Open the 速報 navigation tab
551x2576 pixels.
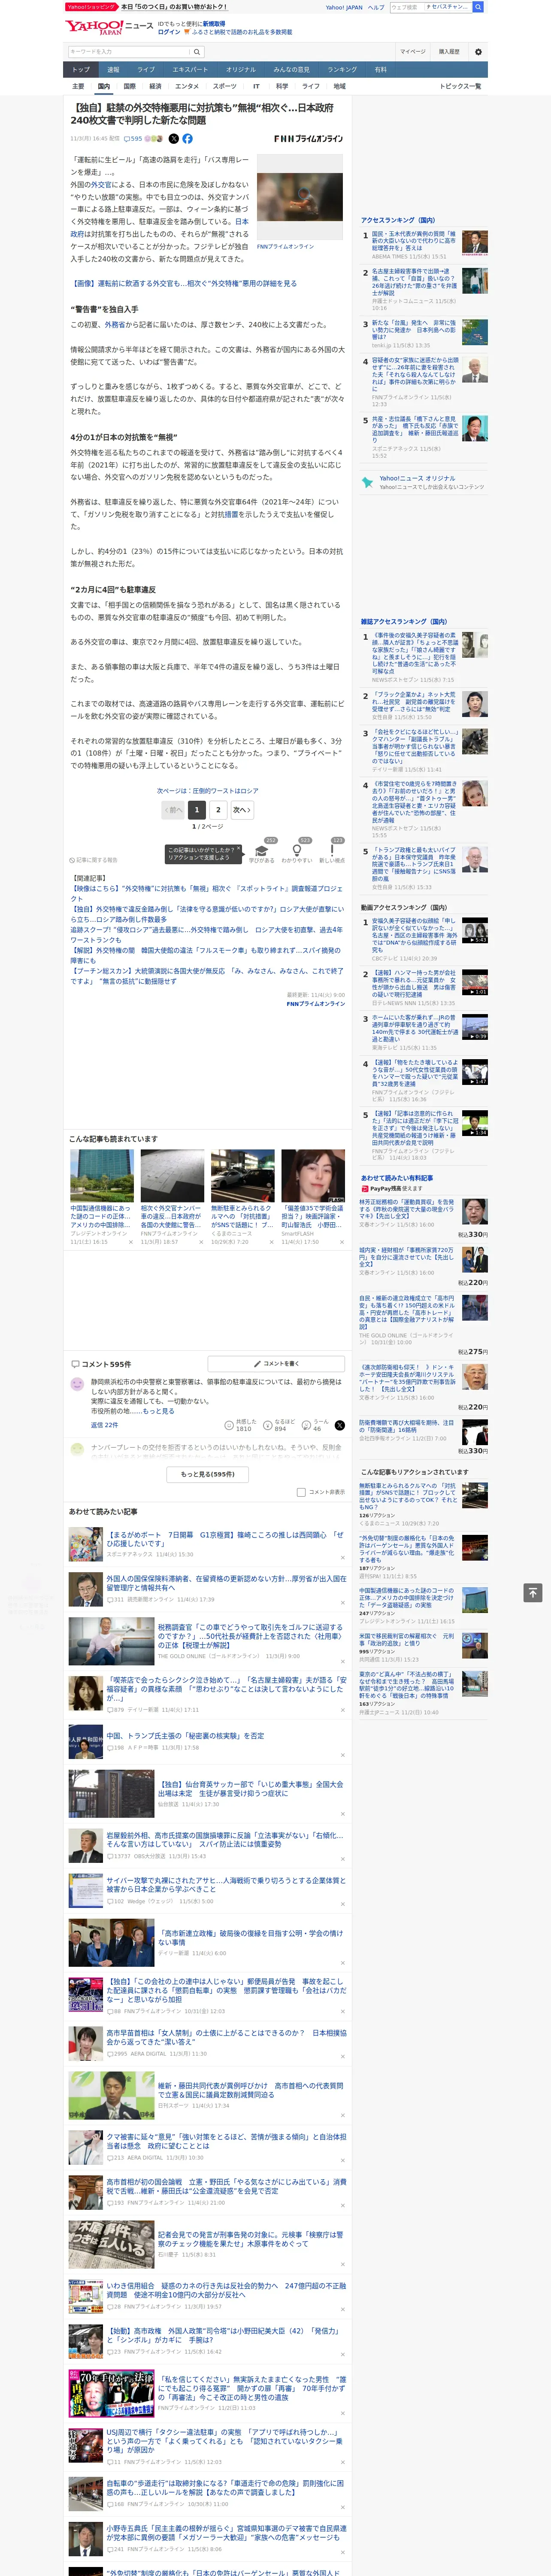(113, 70)
